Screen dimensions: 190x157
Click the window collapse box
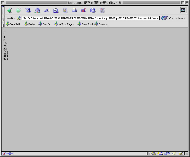[x=187, y=3]
